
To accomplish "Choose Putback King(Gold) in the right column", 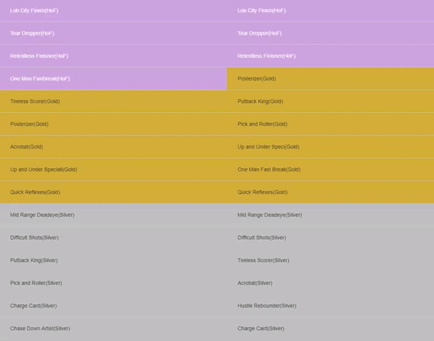I will pos(330,101).
